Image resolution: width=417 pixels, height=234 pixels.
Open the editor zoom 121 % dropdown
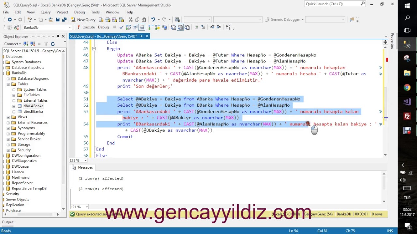click(86, 160)
